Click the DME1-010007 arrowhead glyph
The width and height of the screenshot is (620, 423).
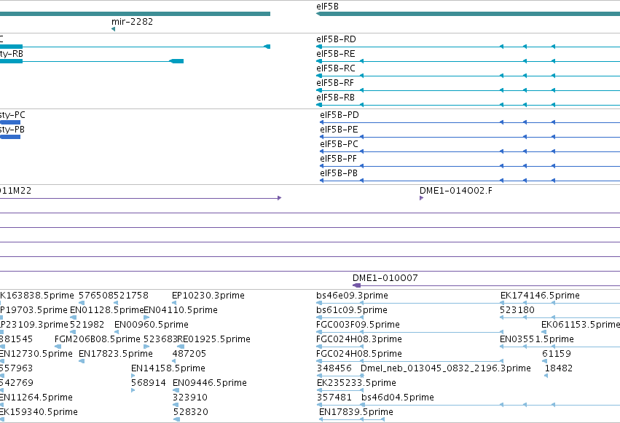tap(357, 285)
